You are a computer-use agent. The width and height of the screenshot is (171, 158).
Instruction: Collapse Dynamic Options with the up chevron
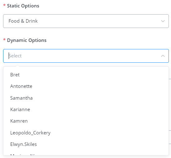tap(163, 56)
